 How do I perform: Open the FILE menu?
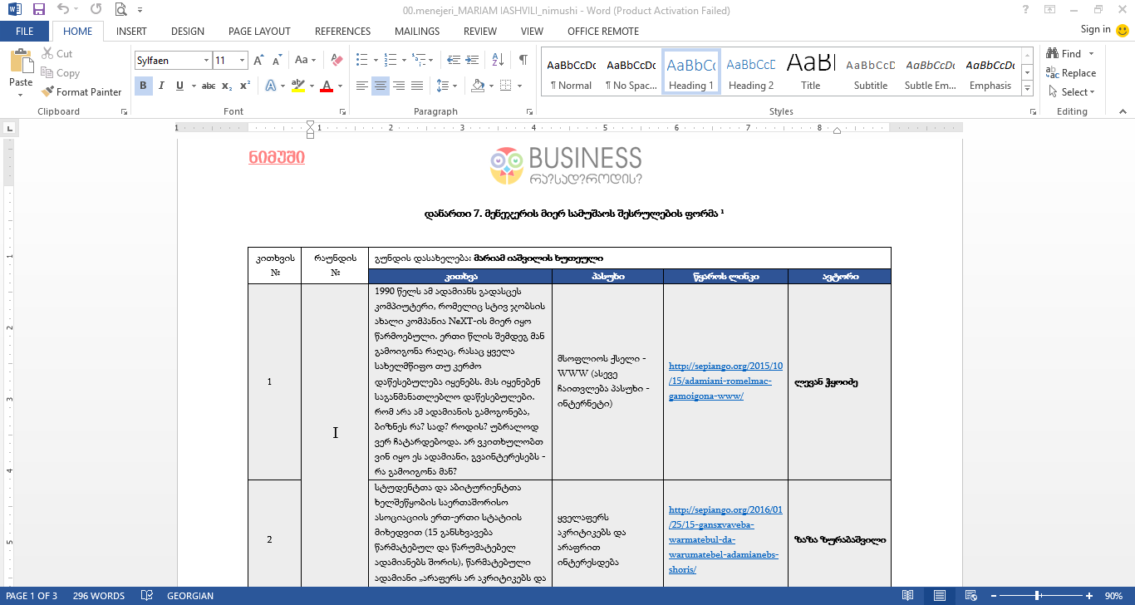tap(25, 32)
